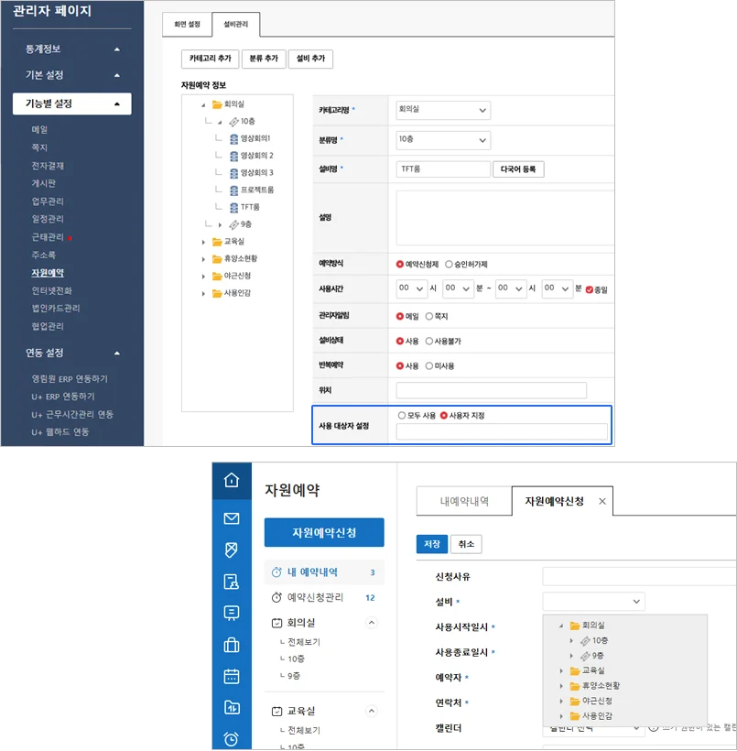Open the 카테고리명 dropdown showing 회의실
This screenshot has width=737, height=751.
(x=443, y=110)
